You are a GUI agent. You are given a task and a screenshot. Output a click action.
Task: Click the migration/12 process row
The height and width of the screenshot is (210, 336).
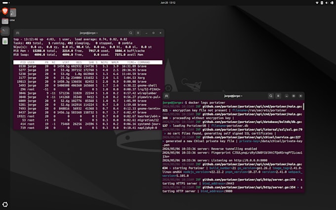[88, 120]
